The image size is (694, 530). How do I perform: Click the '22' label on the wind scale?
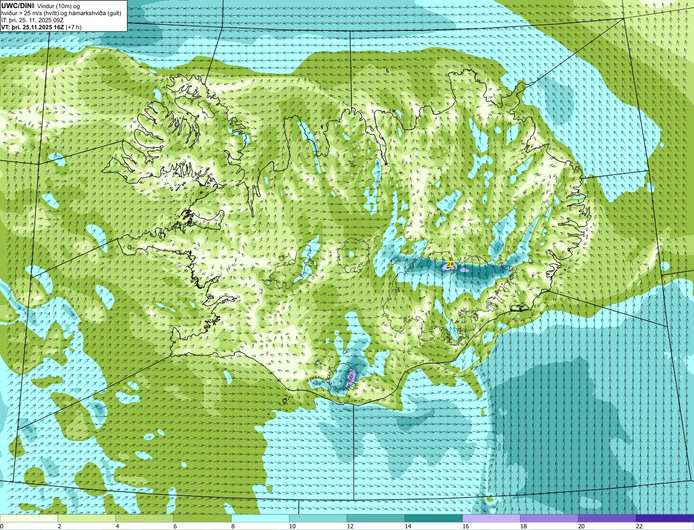coord(639,526)
